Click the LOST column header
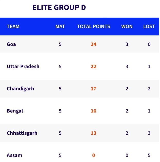This screenshot has height=162, width=160. pyautogui.click(x=149, y=26)
